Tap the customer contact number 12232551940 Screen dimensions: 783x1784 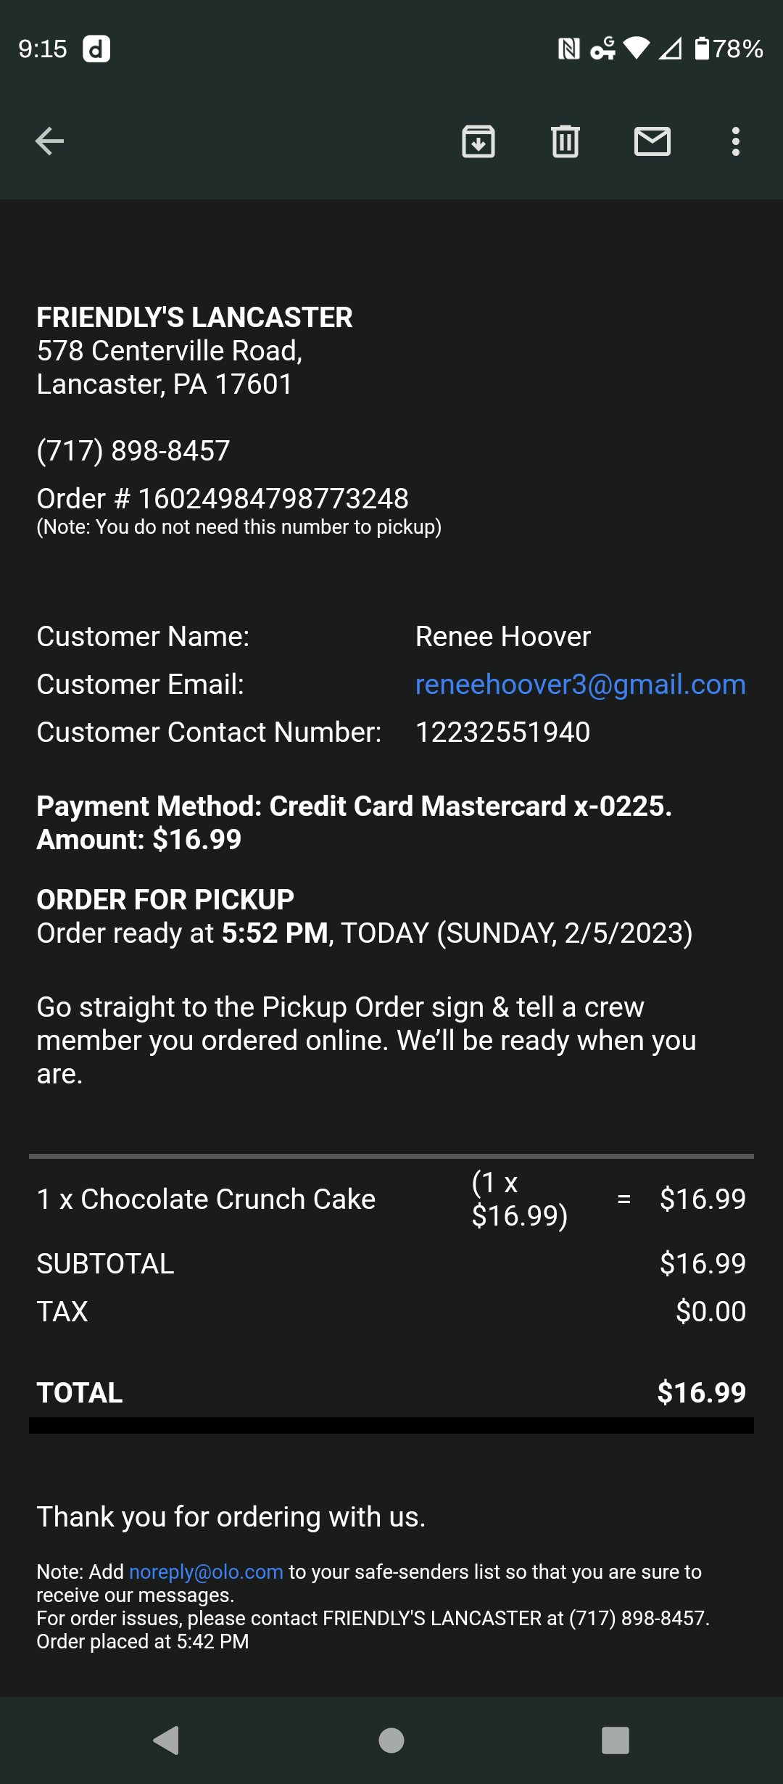pos(502,732)
